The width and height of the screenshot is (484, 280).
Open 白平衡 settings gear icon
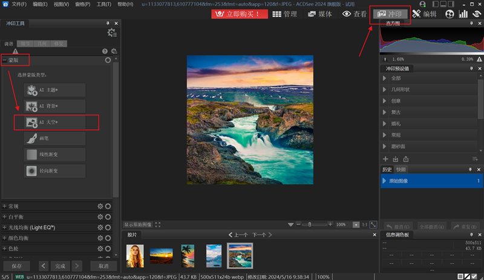[x=100, y=217]
